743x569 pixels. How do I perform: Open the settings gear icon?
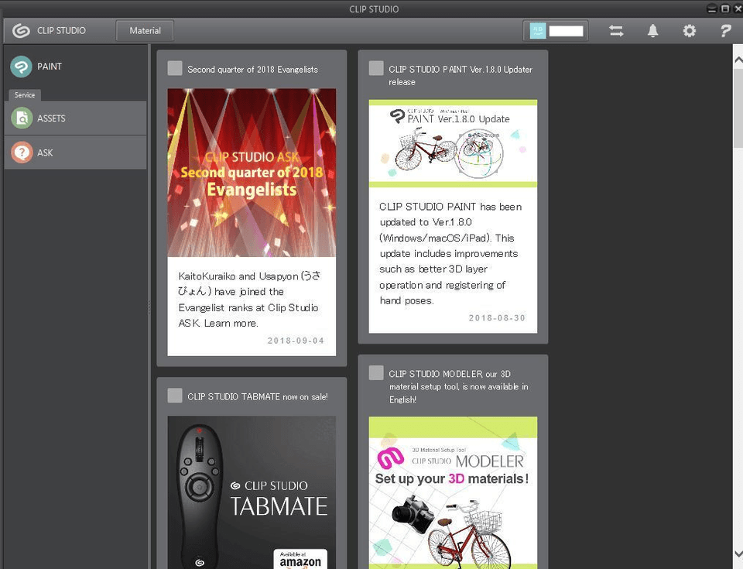(689, 31)
